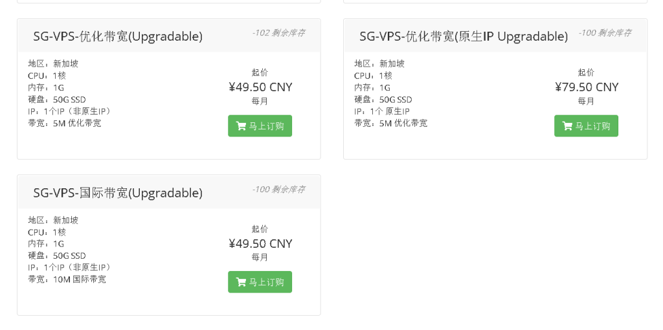Click the 硬盘：50G SSD line in the 国际带宽 plan
Viewport: 663px width, 330px height.
tap(57, 256)
